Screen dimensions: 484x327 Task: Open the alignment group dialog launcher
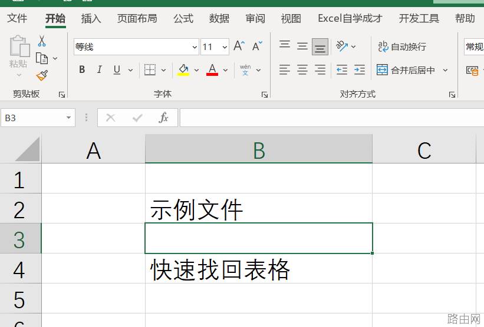pyautogui.click(x=452, y=95)
